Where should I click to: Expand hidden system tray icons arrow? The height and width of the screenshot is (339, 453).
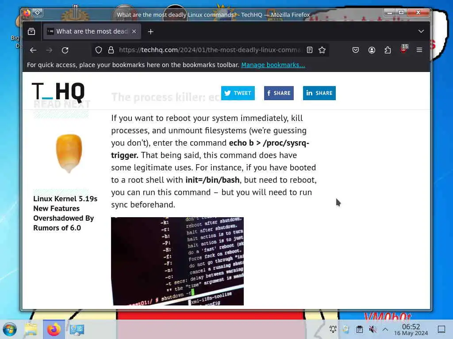385,329
